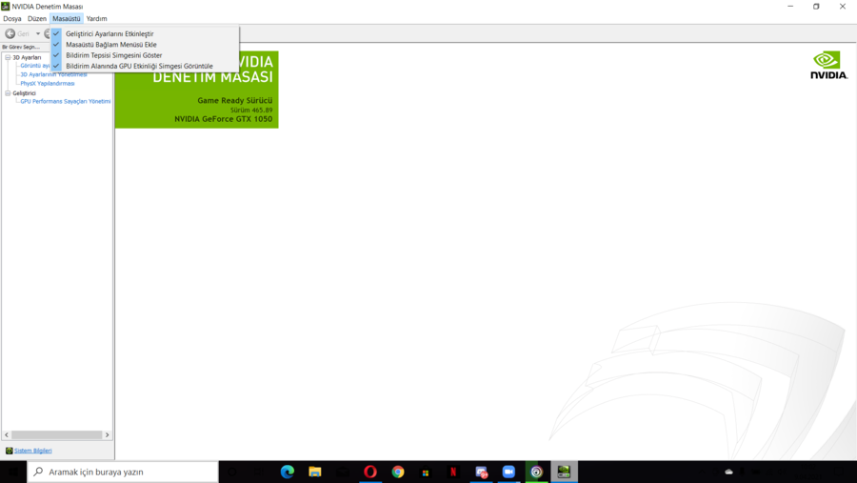The width and height of the screenshot is (857, 483).
Task: Click the taskbar search field
Action: [123, 472]
